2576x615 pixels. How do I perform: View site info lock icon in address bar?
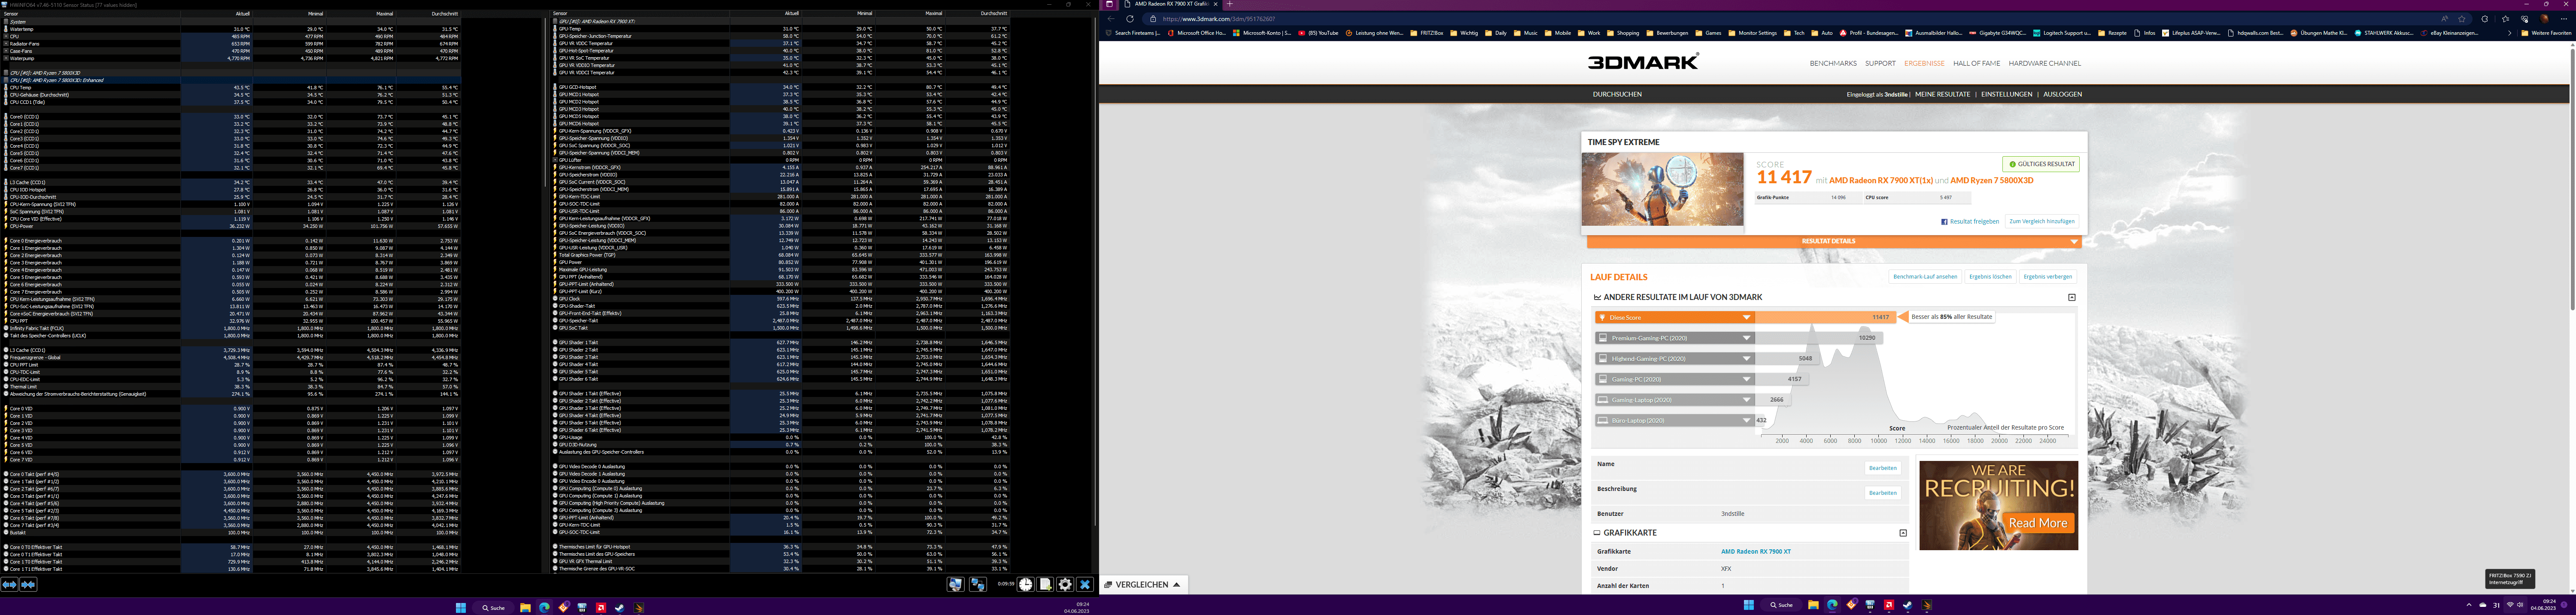coord(1153,19)
